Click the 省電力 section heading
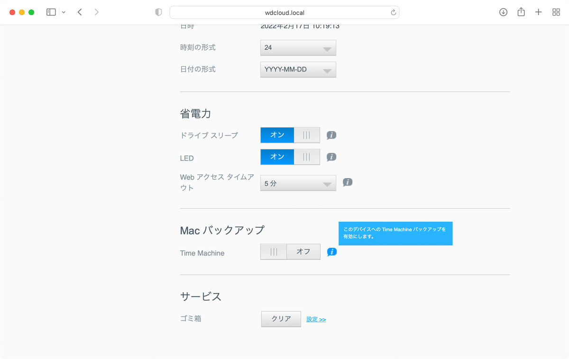Viewport: 569px width, 359px height. tap(195, 114)
